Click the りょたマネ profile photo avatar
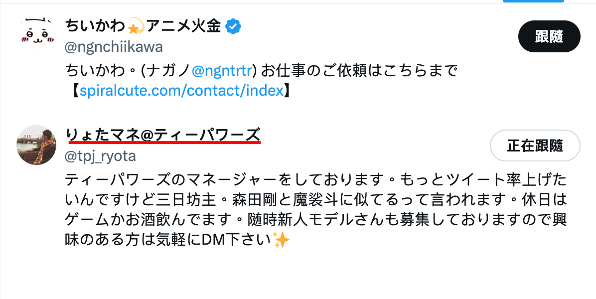Image resolution: width=596 pixels, height=299 pixels. [36, 145]
